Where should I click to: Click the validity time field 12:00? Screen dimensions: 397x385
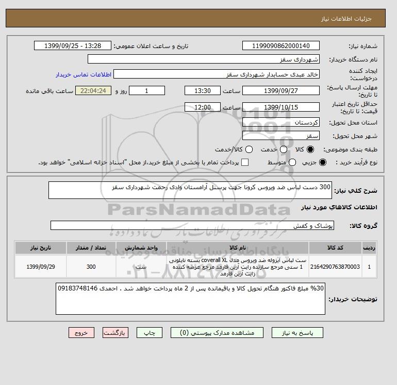(203, 107)
